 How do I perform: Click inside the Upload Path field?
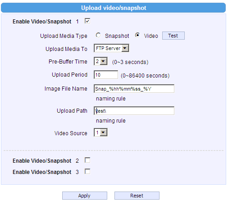tap(134, 111)
